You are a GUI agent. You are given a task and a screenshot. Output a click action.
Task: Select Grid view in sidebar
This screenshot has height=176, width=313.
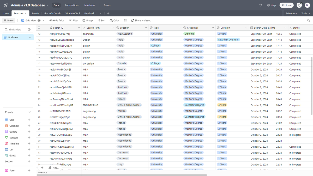18,37
